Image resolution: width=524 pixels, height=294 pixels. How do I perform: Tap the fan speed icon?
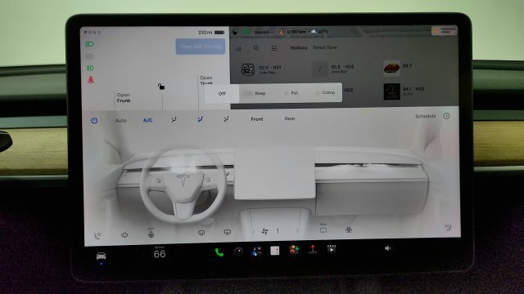(264, 231)
